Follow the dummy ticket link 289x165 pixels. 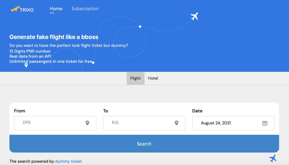point(68,161)
